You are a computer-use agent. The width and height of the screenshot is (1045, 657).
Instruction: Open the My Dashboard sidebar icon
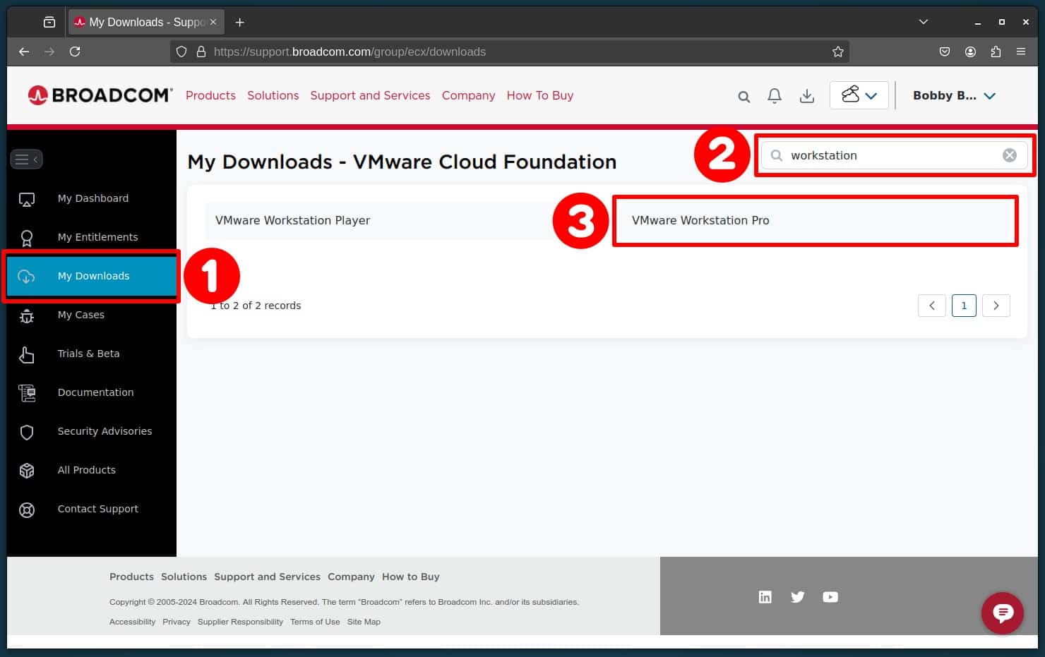click(x=26, y=200)
